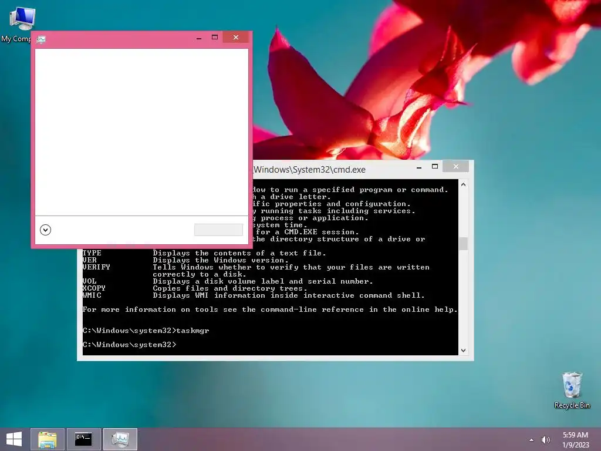Maximize the cmd.exe window

[435, 166]
